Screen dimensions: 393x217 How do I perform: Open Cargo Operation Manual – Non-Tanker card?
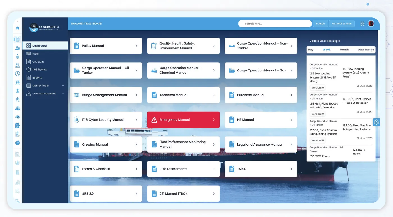click(x=261, y=46)
